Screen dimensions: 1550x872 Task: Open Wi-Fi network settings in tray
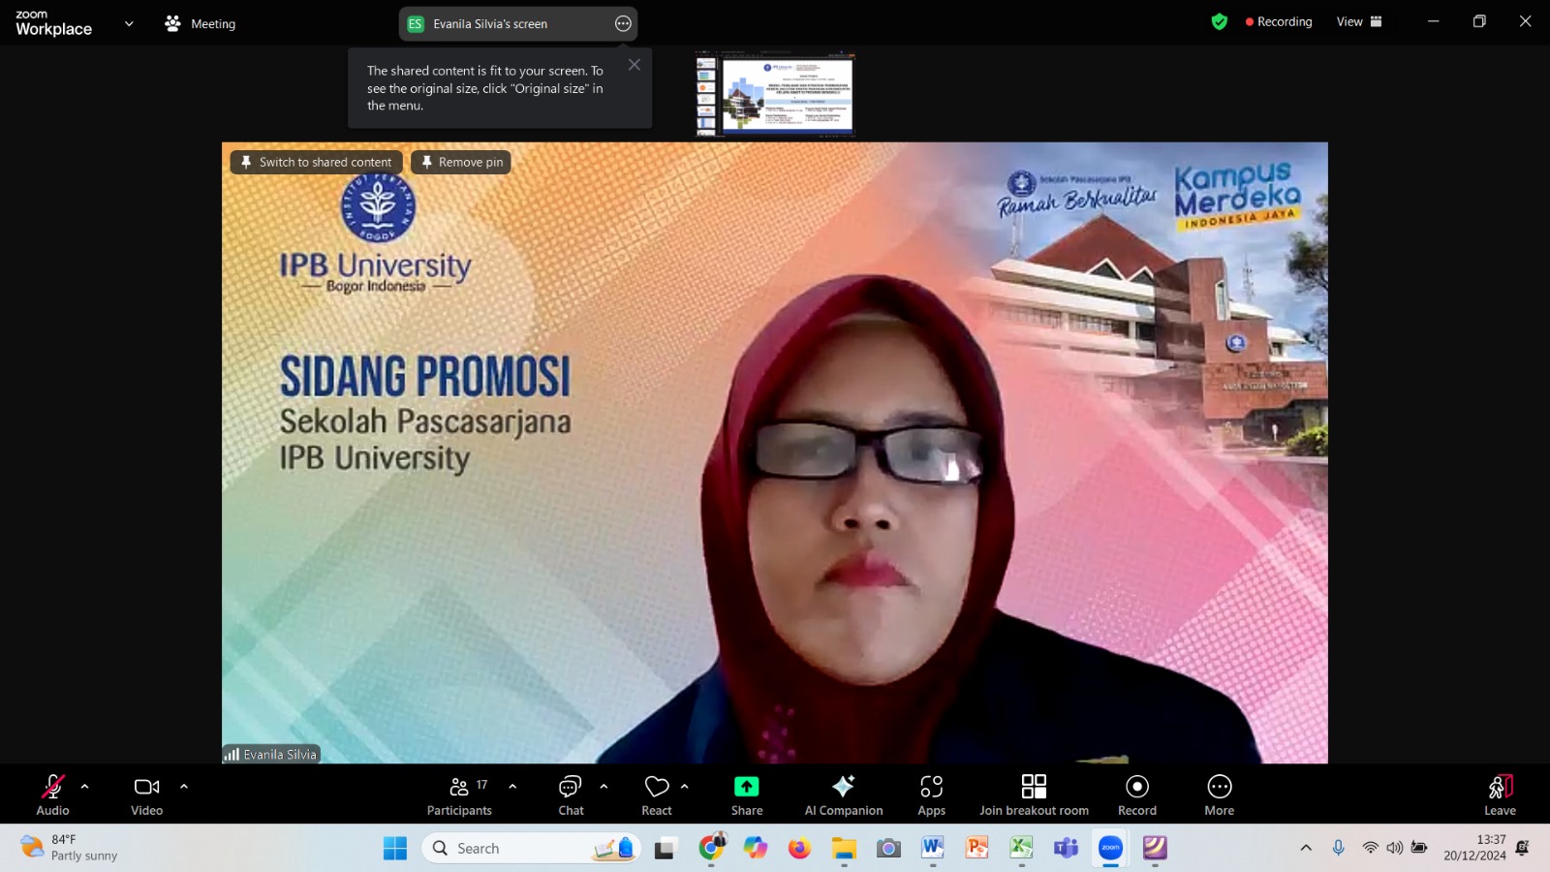click(x=1370, y=848)
